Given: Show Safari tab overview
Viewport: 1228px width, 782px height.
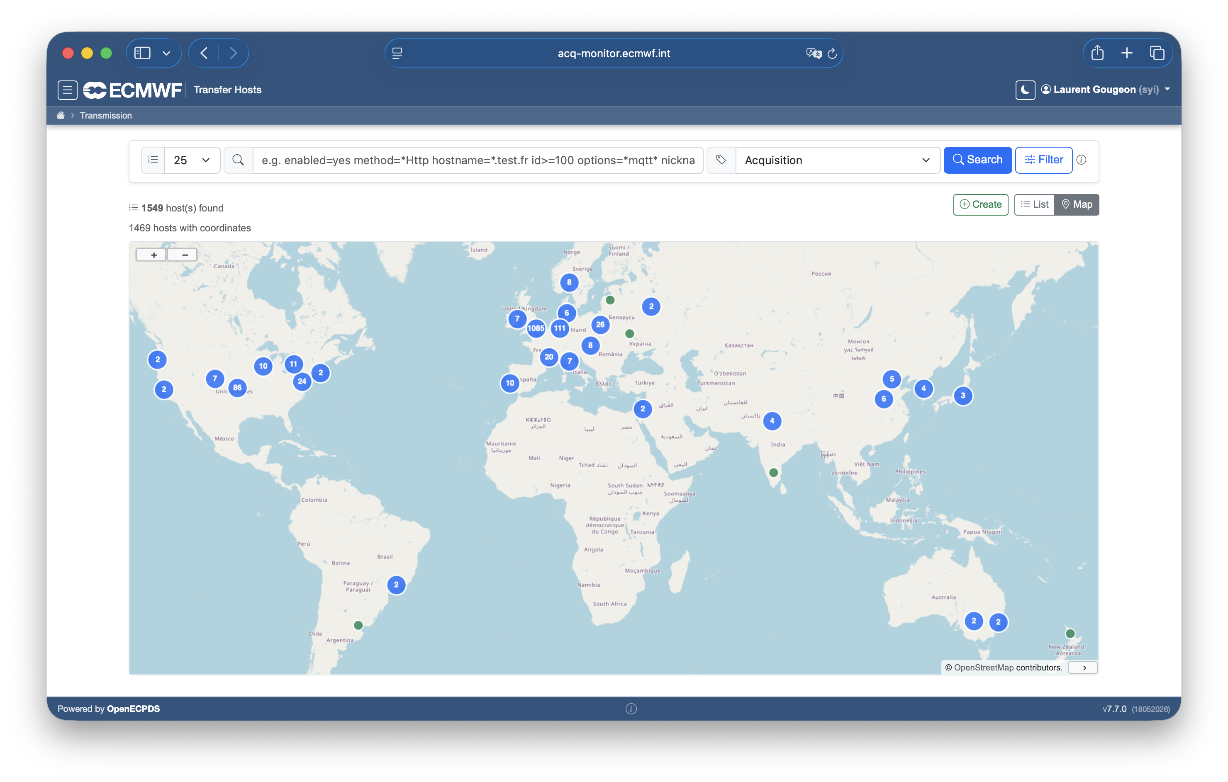Looking at the screenshot, I should (x=1157, y=53).
